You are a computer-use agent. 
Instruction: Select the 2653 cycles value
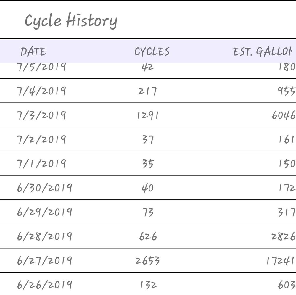(148, 260)
